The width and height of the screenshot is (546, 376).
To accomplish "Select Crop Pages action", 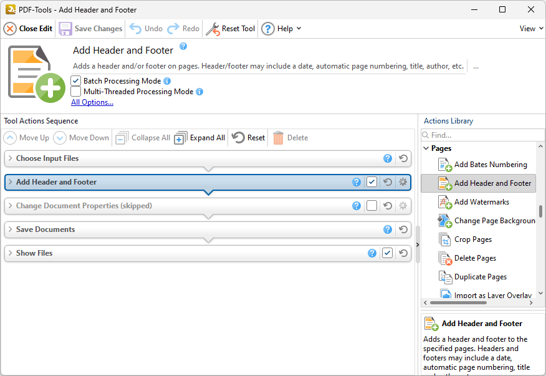I will pos(465,239).
